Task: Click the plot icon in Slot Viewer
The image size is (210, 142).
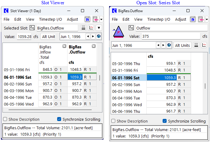Action: click(91, 28)
